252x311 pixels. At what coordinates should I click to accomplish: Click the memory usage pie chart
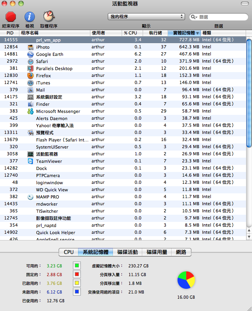pyautogui.click(x=186, y=280)
